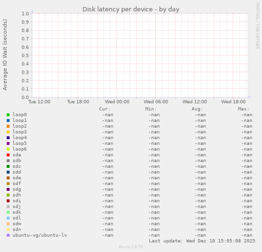The height and width of the screenshot is (252, 262).
Task: Click the Wed 00:00 time axis label
Action: [117, 102]
